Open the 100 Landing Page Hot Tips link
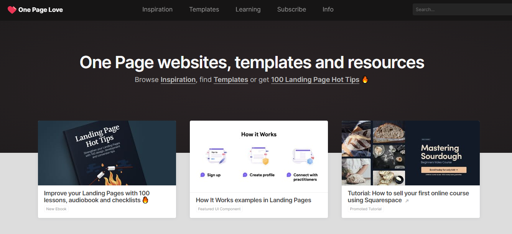Image resolution: width=512 pixels, height=234 pixels. click(x=315, y=80)
